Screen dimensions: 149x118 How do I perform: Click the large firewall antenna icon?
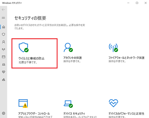pyautogui.click(x=113, y=48)
